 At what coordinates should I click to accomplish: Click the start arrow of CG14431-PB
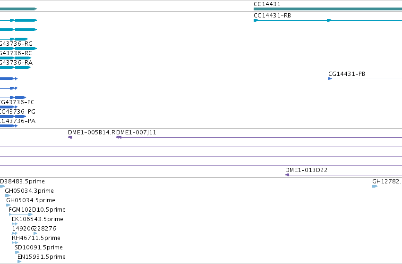330,79
